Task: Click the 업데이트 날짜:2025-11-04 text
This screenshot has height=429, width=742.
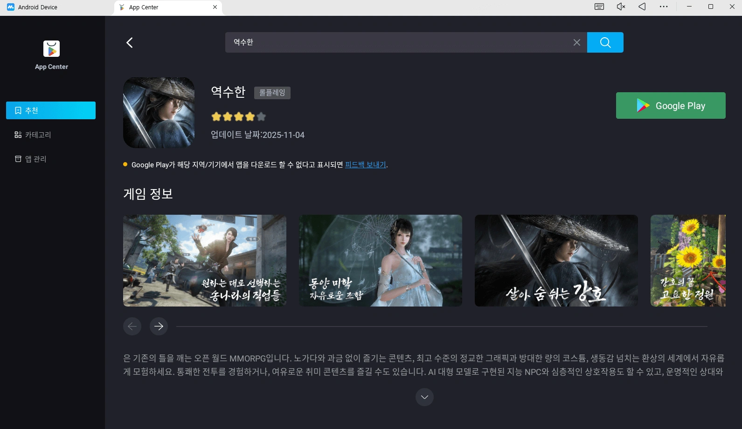Action: 257,135
